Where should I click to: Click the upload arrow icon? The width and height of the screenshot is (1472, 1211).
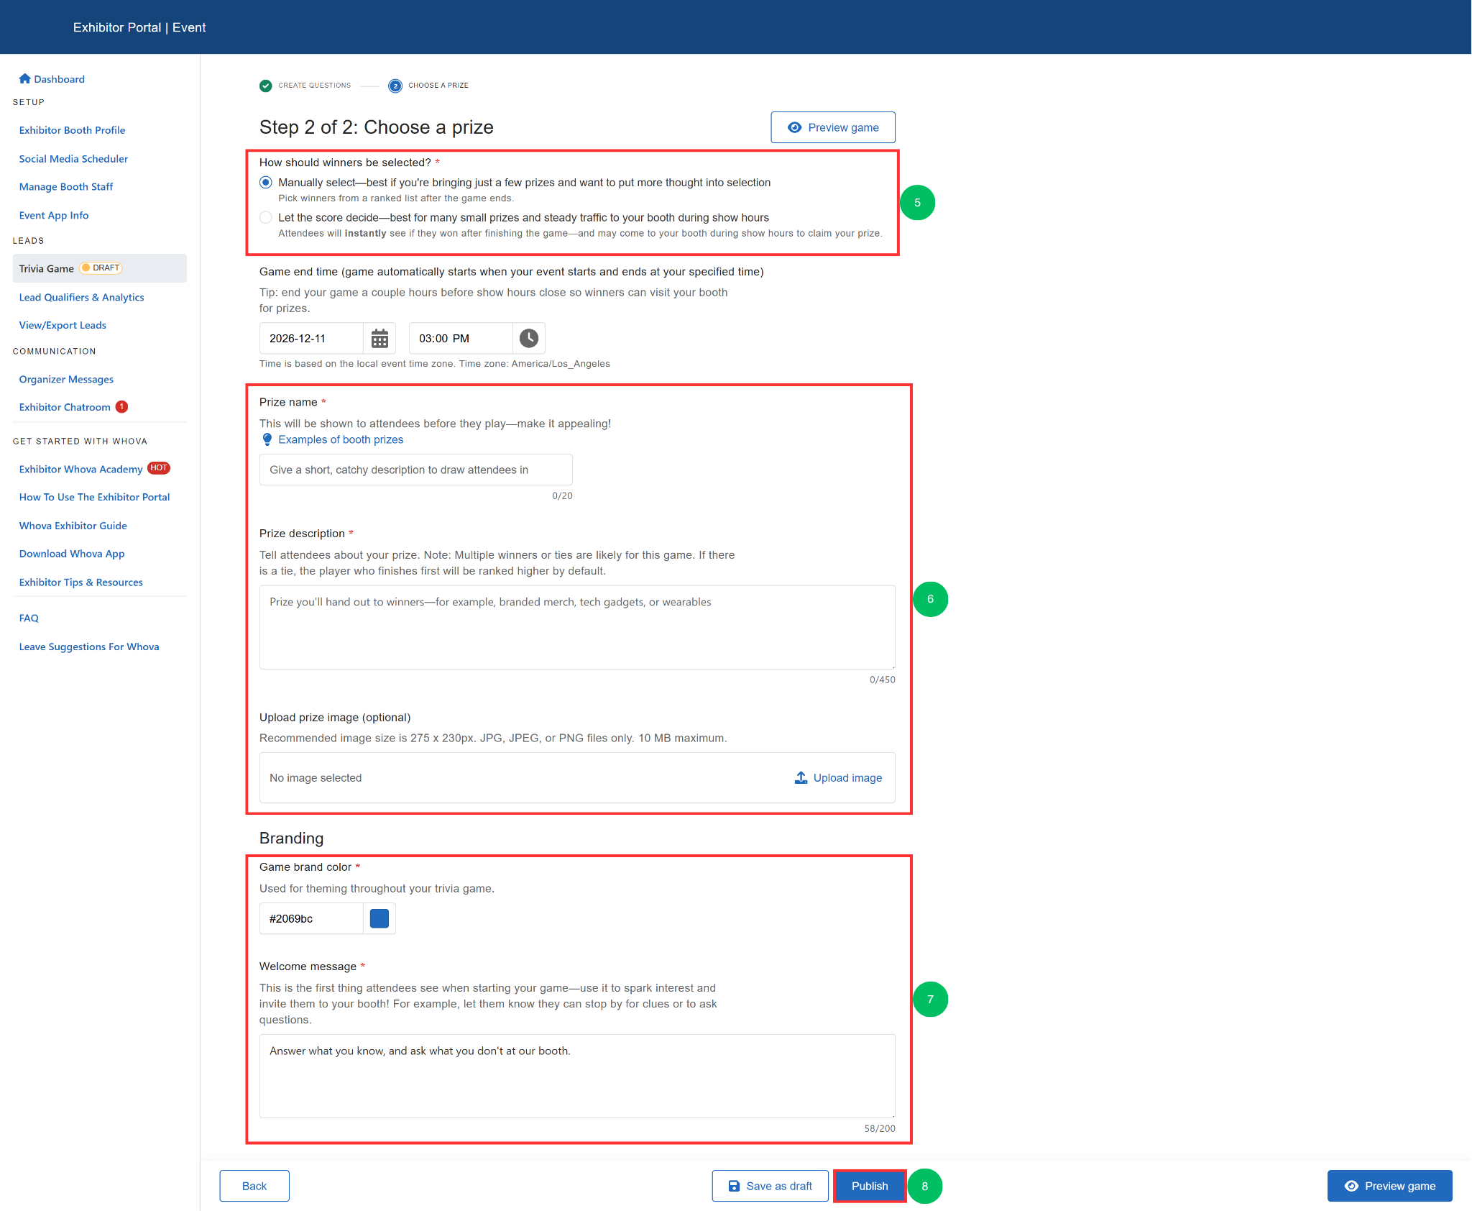point(801,777)
